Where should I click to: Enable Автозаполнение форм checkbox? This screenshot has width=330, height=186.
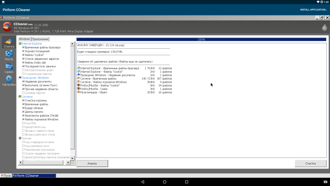[23, 70]
